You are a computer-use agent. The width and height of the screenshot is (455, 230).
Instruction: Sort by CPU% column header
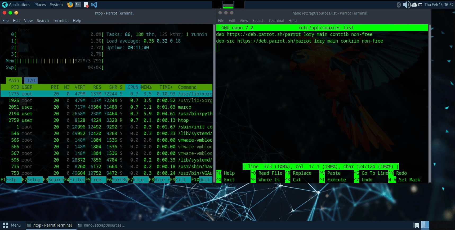133,87
